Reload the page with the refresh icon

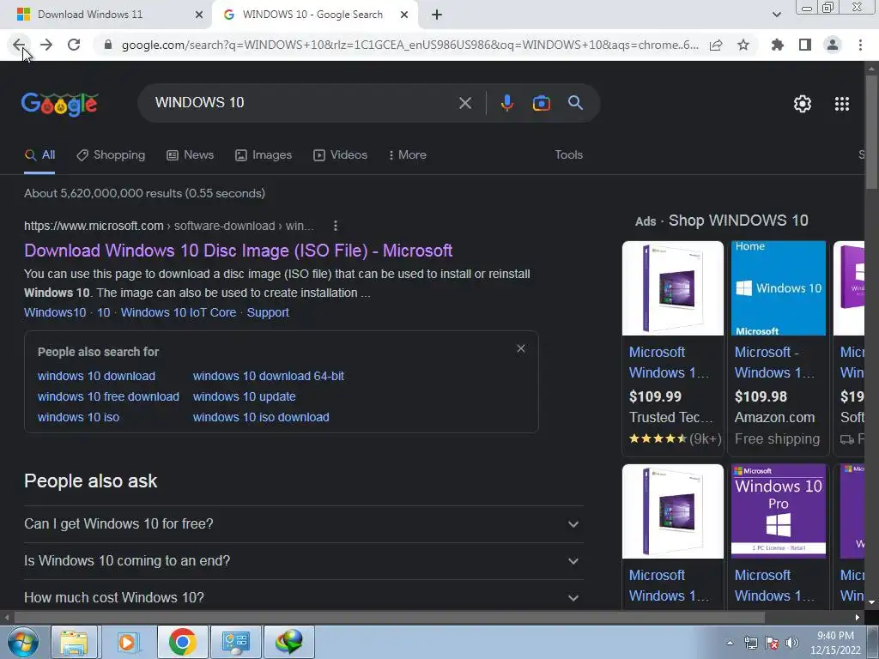coord(74,45)
